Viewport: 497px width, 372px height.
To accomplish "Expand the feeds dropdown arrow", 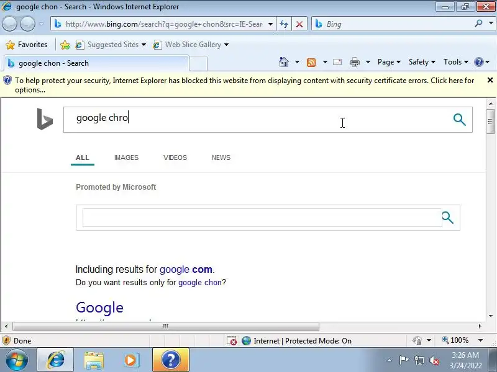I will 325,62.
